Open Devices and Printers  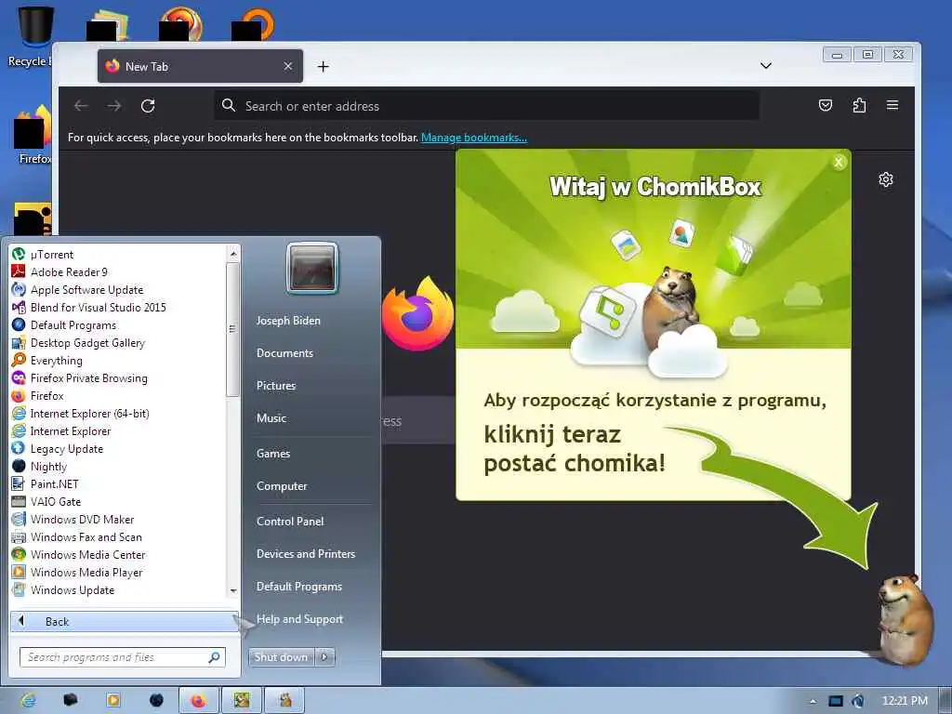pyautogui.click(x=306, y=554)
